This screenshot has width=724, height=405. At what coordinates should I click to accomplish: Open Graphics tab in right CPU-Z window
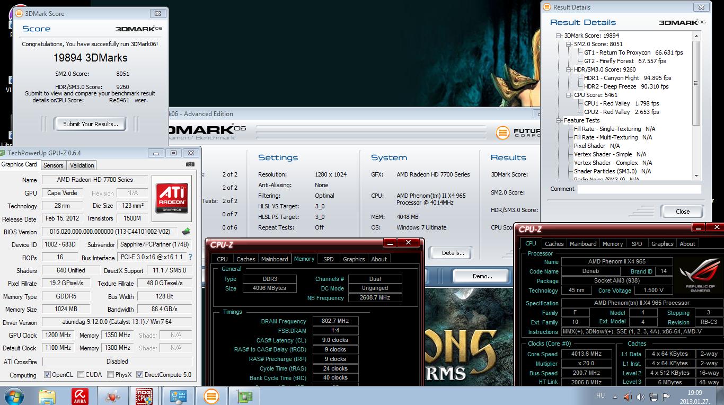pos(662,244)
